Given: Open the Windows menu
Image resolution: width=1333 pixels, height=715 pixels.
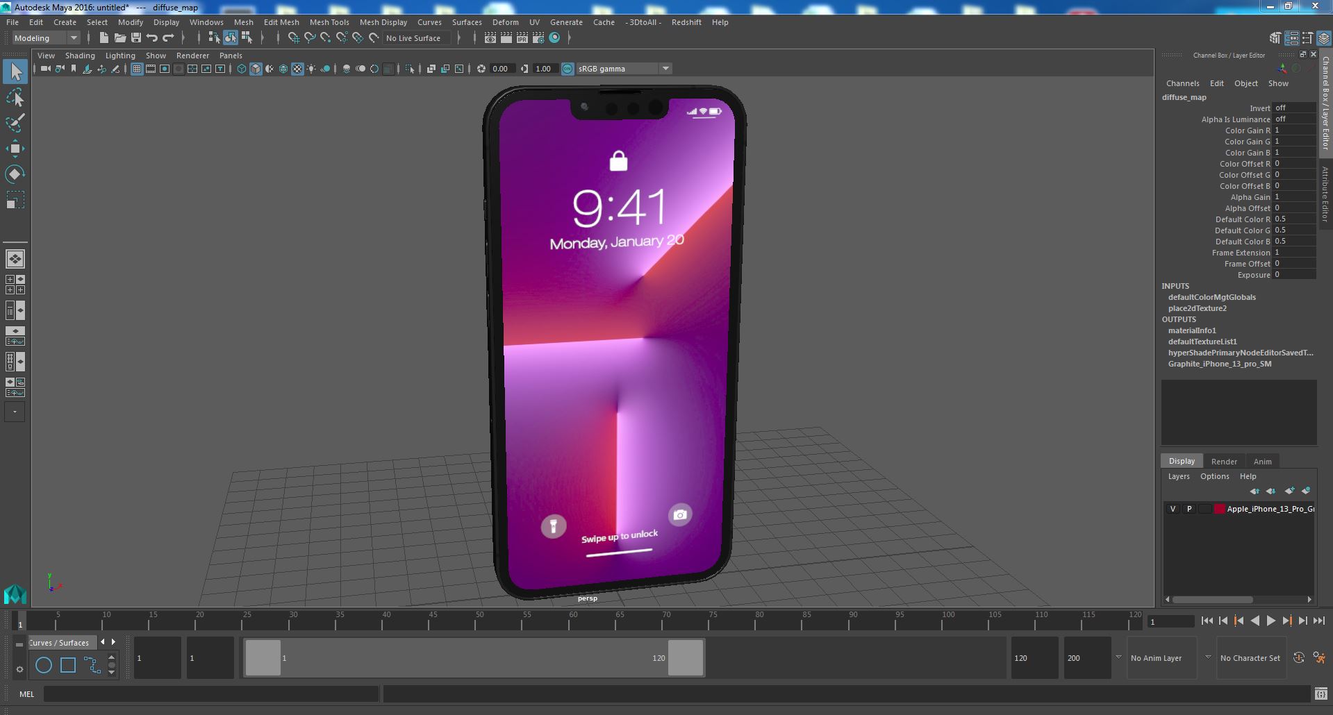Looking at the screenshot, I should [x=206, y=22].
